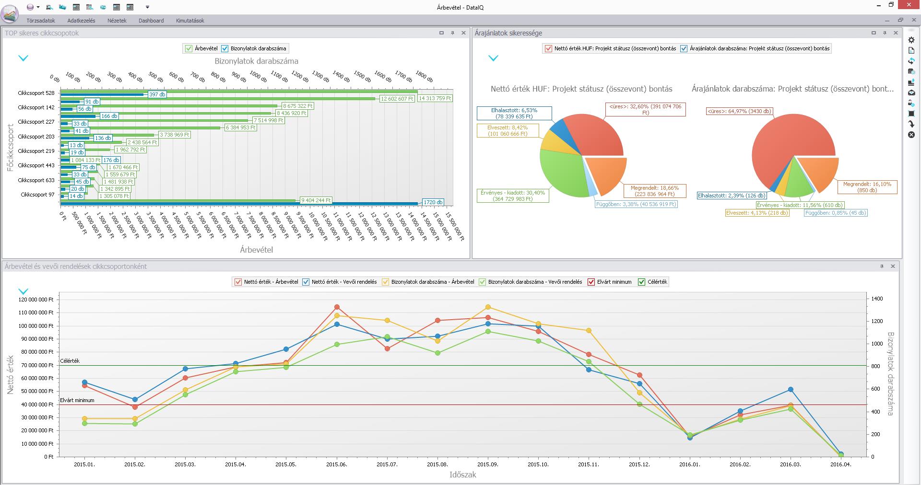Open the quick access toolbar customize dropdown
This screenshot has height=485, width=921.
[x=147, y=7]
